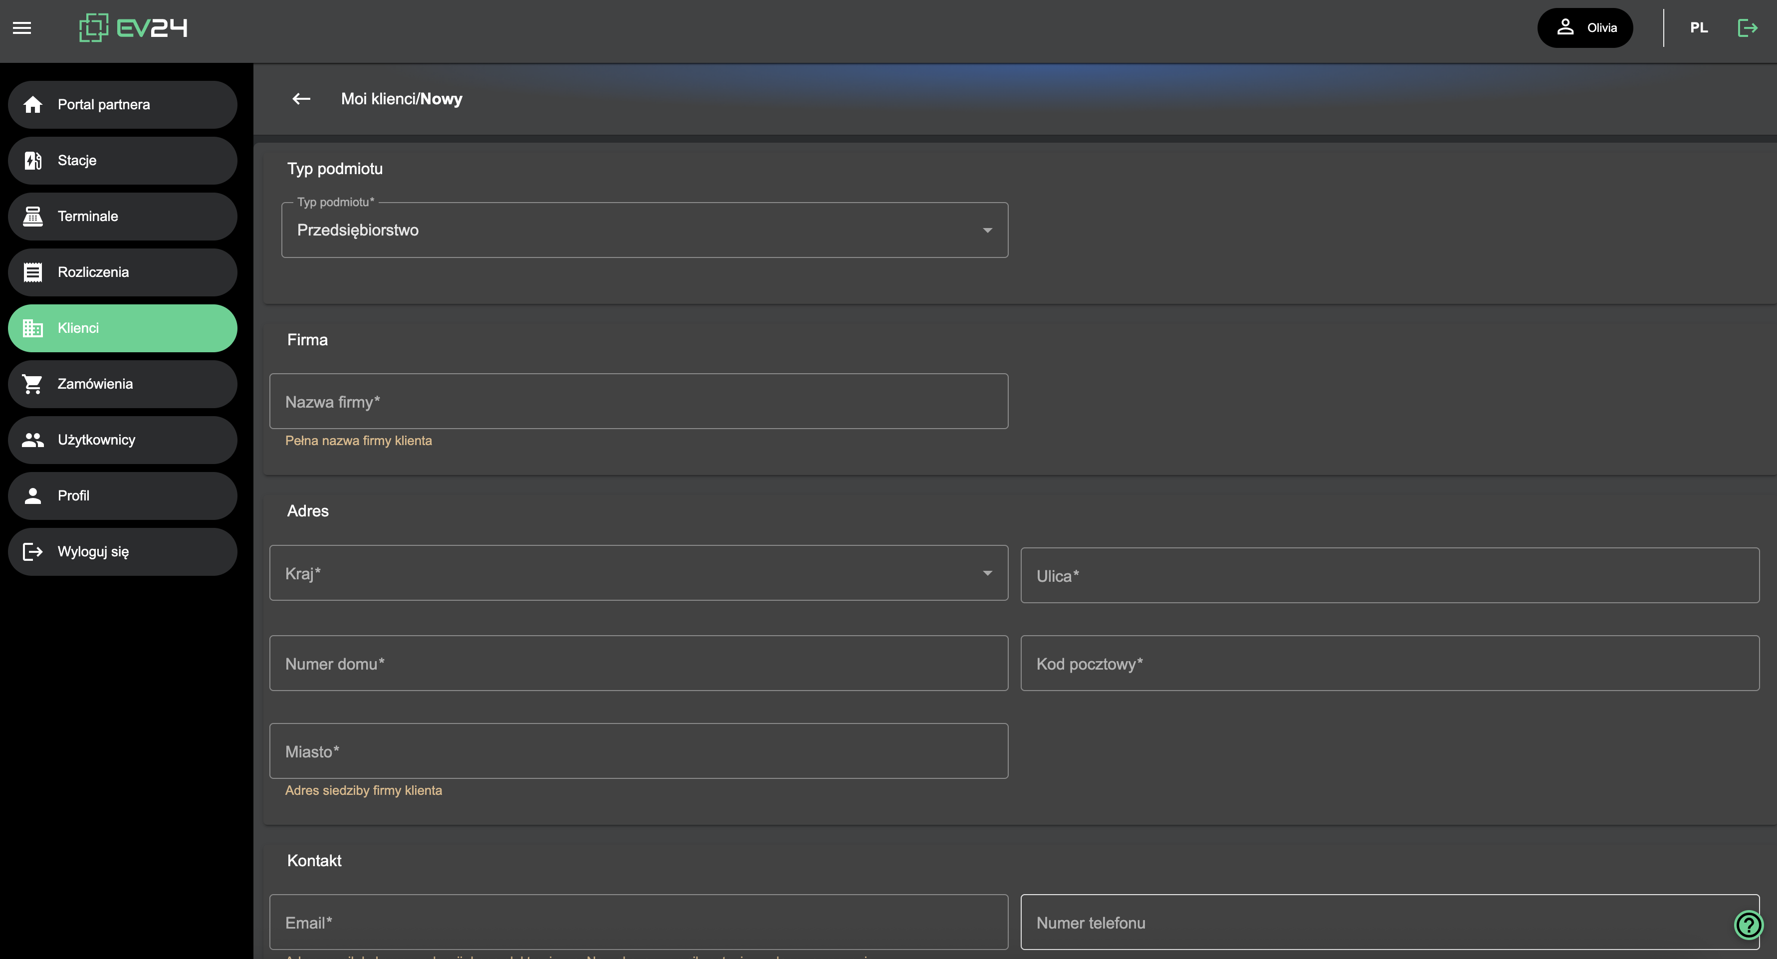This screenshot has height=959, width=1777.
Task: Expand the Kraj country dropdown
Action: [x=638, y=573]
